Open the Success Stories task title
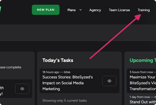Image resolution: width=156 pixels, height=105 pixels. coord(68,83)
